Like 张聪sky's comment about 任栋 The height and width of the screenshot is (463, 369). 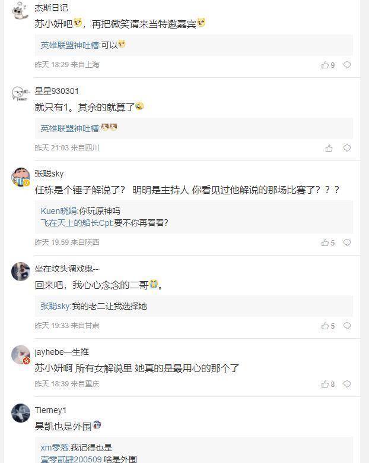[x=325, y=242]
